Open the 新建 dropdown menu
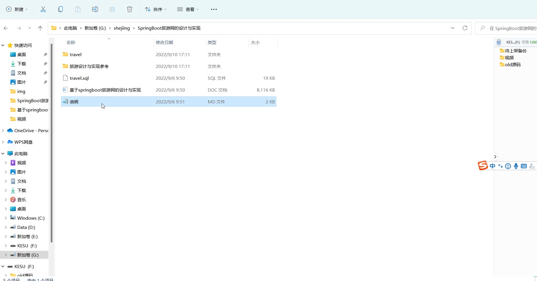The height and width of the screenshot is (281, 537). coord(17,10)
